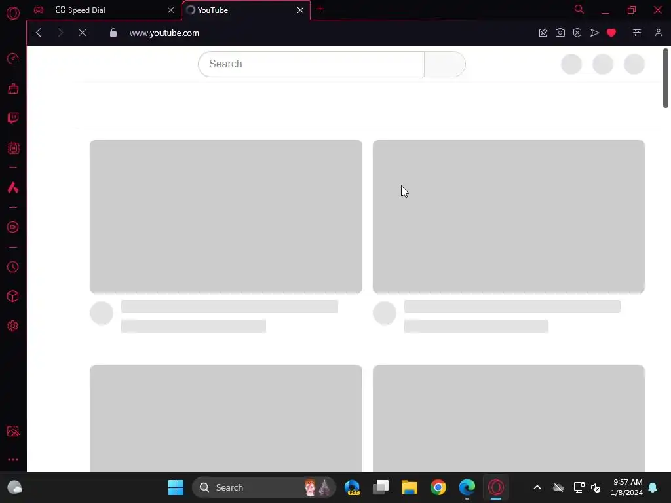Open Player sidebar icon
Viewport: 671px width, 503px height.
(x=13, y=227)
